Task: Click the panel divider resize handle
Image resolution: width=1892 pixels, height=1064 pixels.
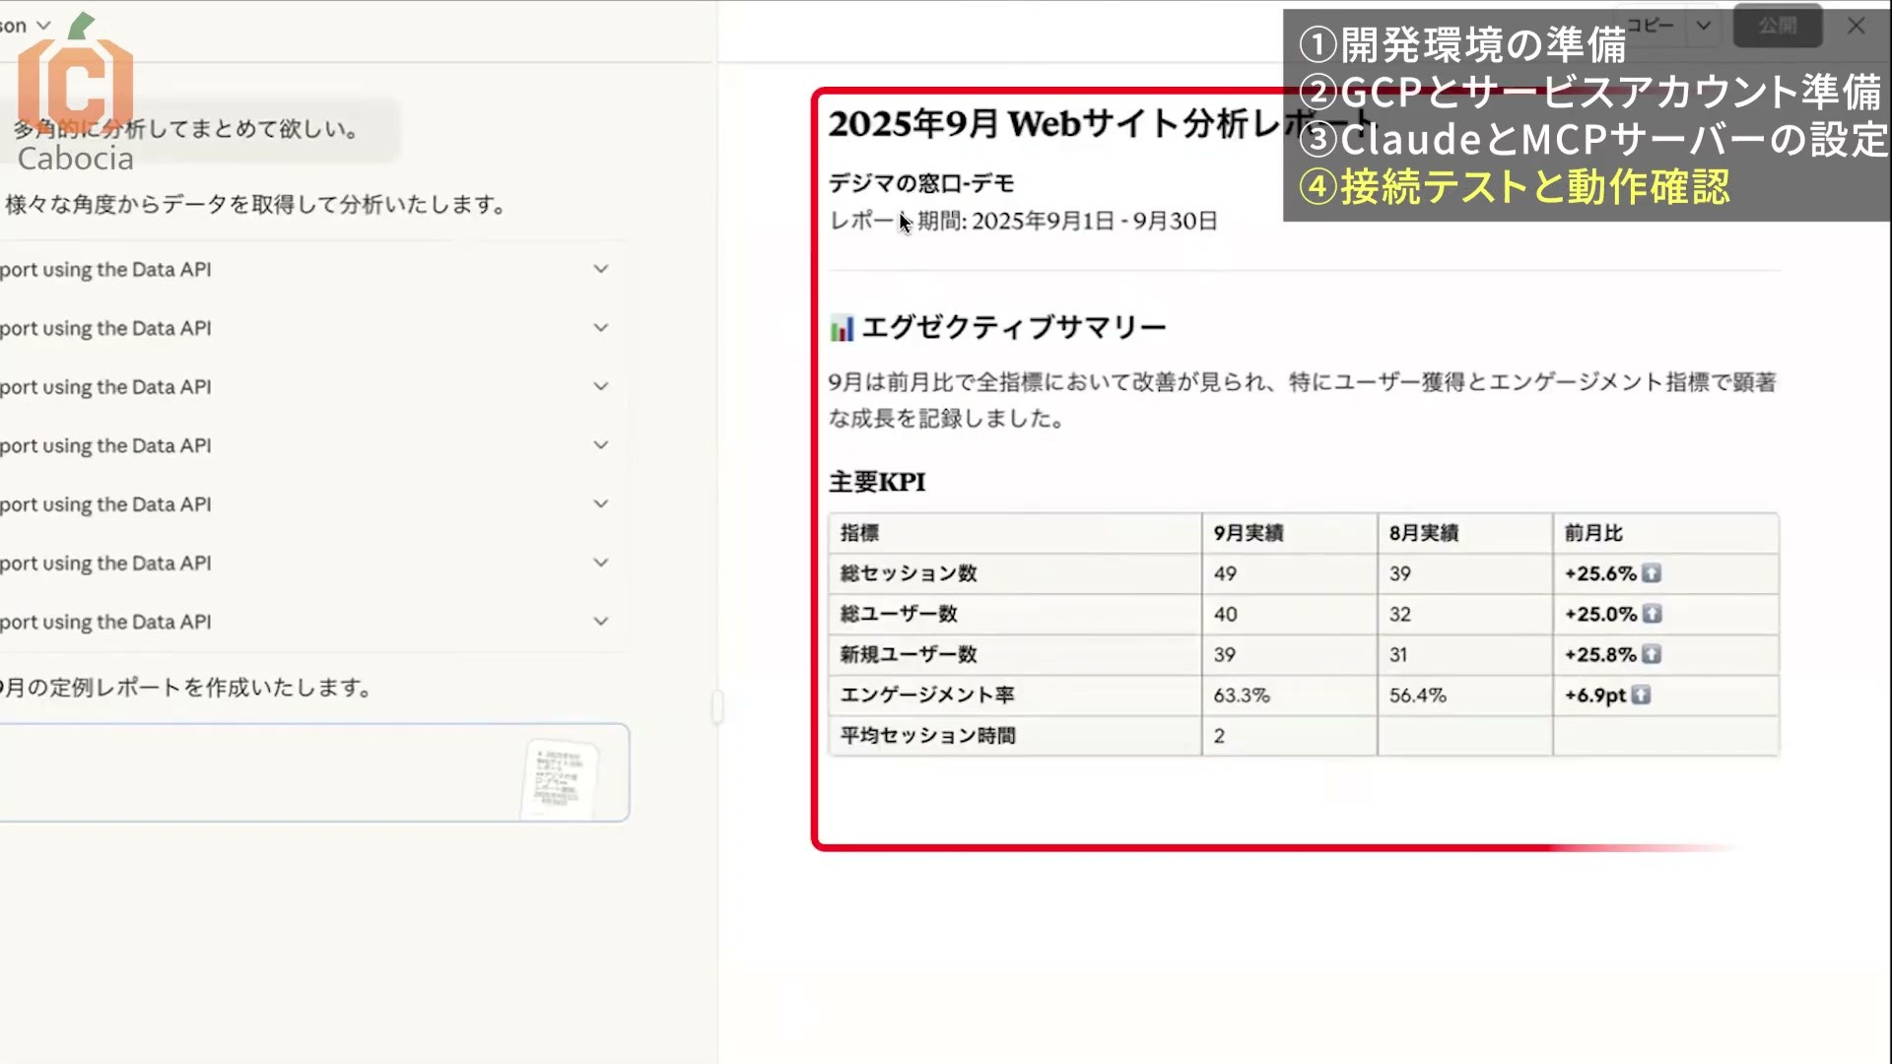Action: click(717, 706)
